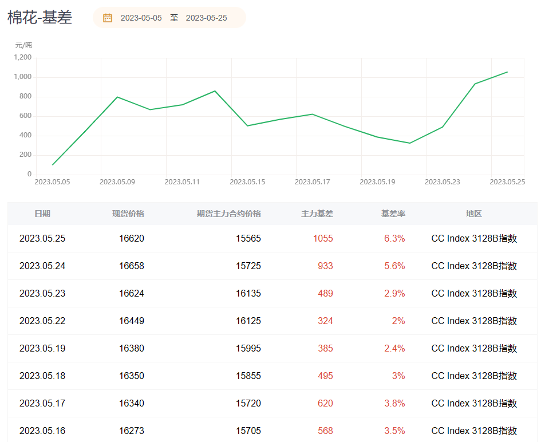Click the chart line's first point at 2023.05.05

coord(53,165)
